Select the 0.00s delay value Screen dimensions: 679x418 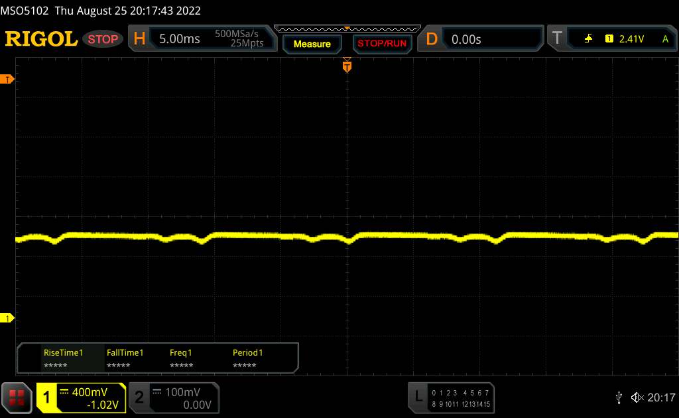(x=466, y=39)
